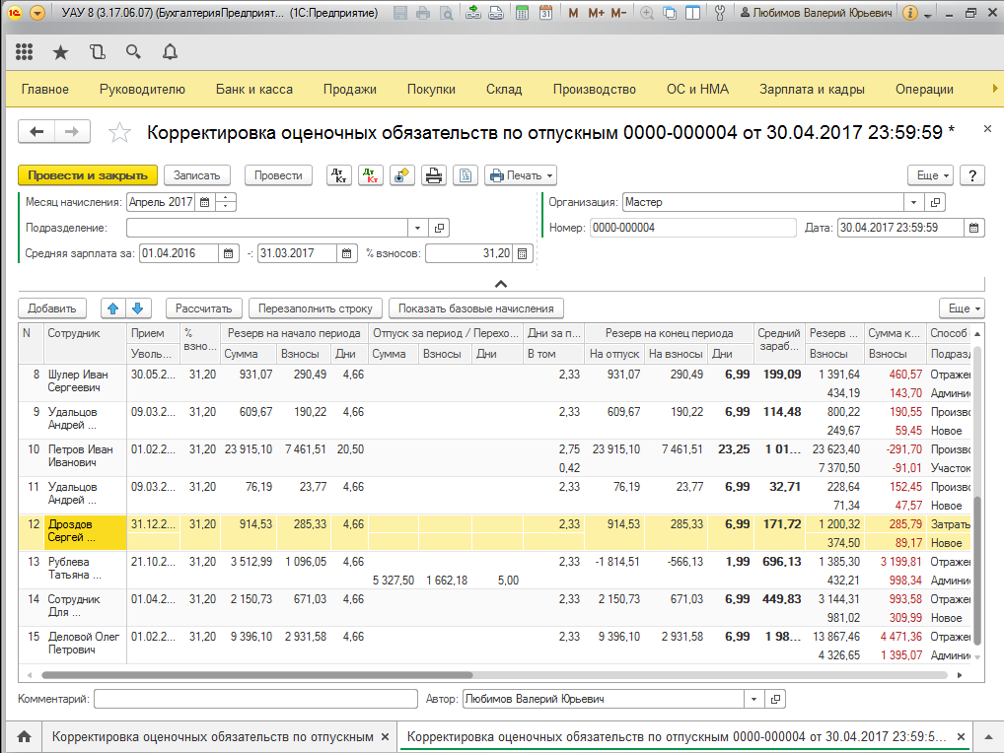Screen dimensions: 1004x753
Task: Select row Шулер Иван Сергеевич
Action: point(494,383)
